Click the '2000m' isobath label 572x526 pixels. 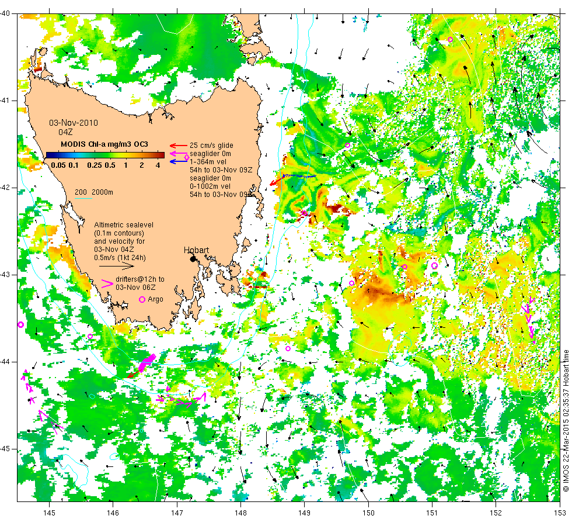pyautogui.click(x=102, y=192)
